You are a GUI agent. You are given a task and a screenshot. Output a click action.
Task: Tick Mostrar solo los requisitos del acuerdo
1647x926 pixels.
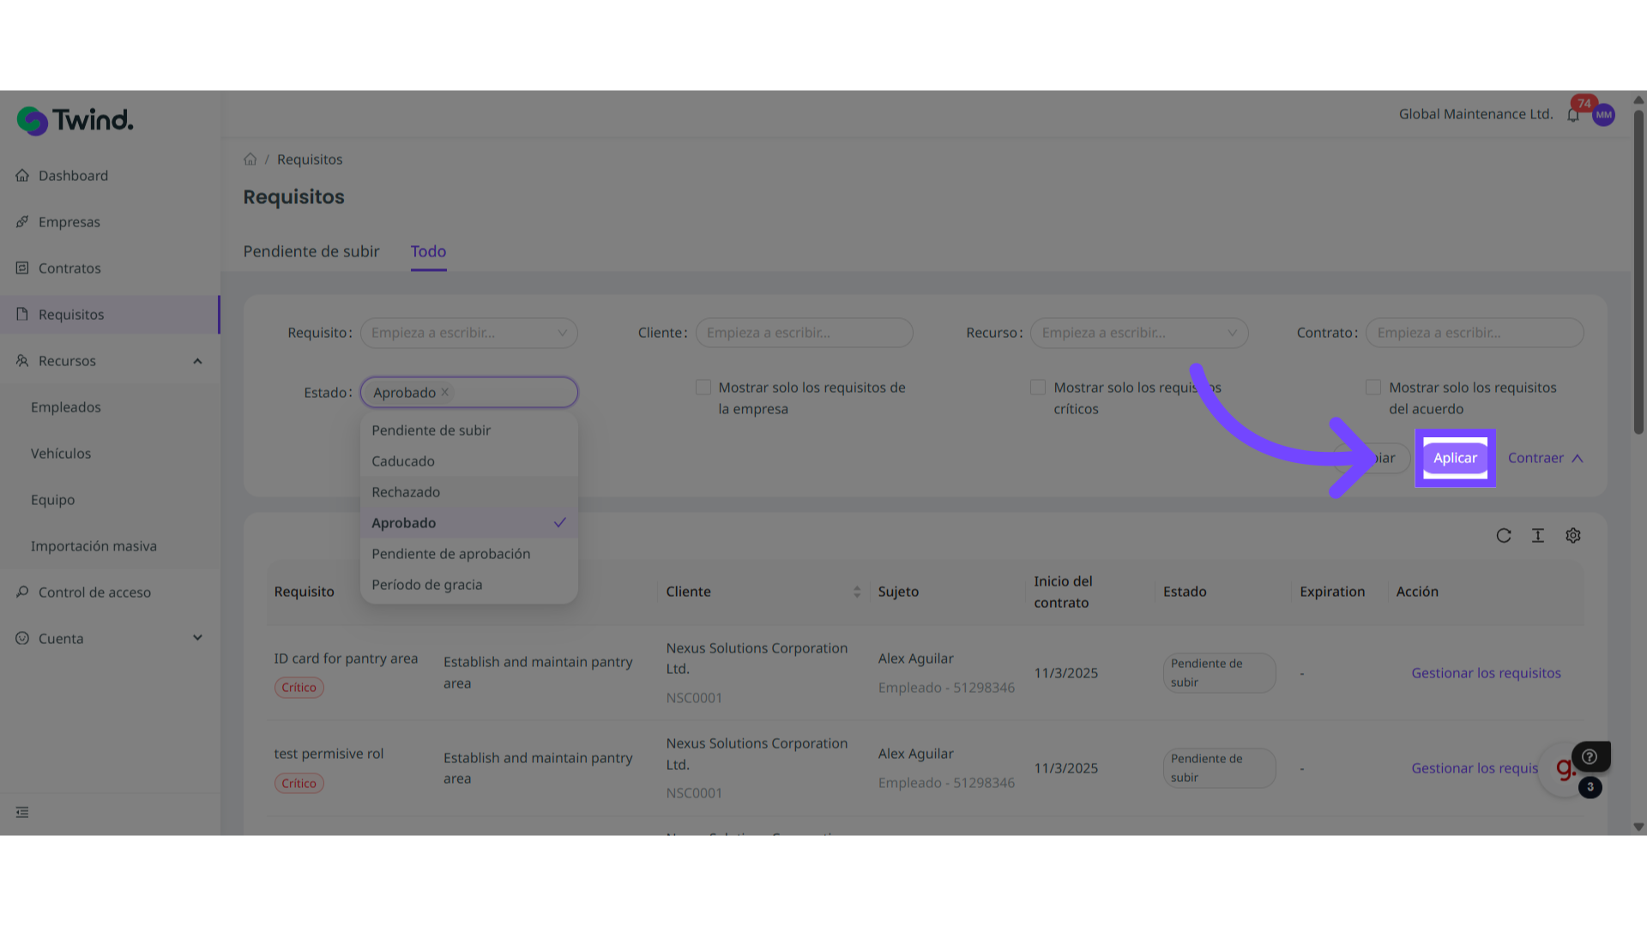1373,388
